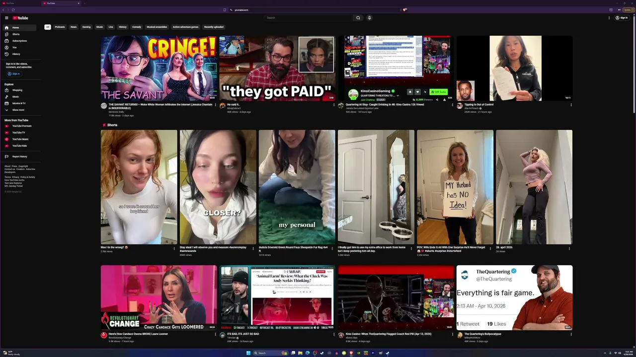Open Music under Explore
The width and height of the screenshot is (636, 357).
click(x=20, y=97)
